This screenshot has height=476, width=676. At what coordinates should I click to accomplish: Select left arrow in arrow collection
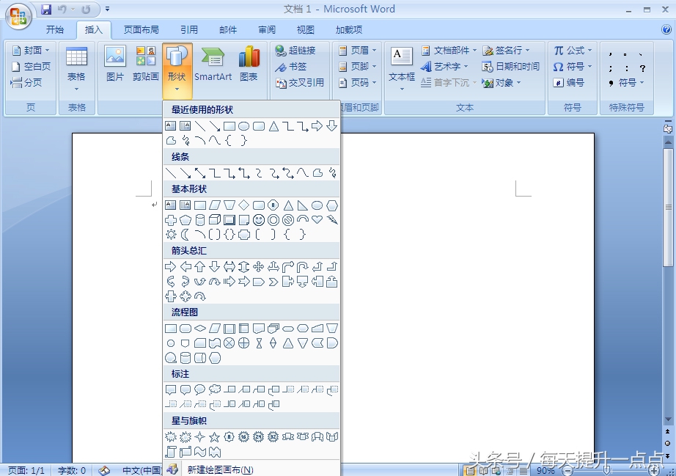pos(185,267)
